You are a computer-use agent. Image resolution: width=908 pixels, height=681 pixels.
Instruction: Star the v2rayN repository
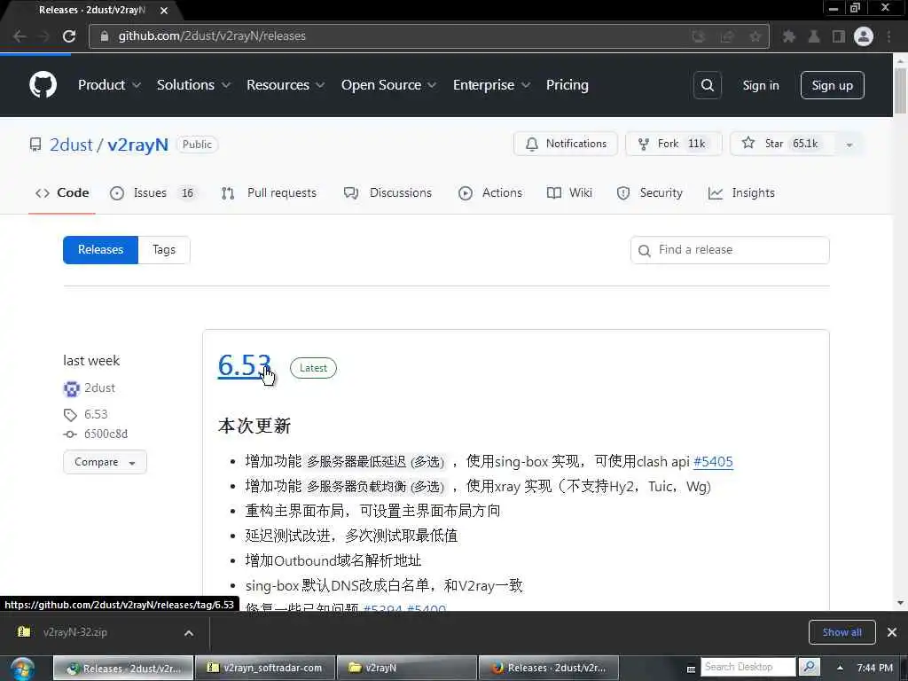[782, 144]
